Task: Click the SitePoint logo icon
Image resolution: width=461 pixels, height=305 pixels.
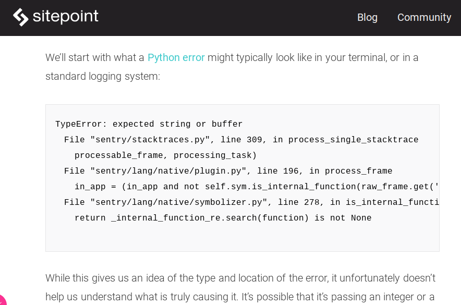Action: coord(21,17)
